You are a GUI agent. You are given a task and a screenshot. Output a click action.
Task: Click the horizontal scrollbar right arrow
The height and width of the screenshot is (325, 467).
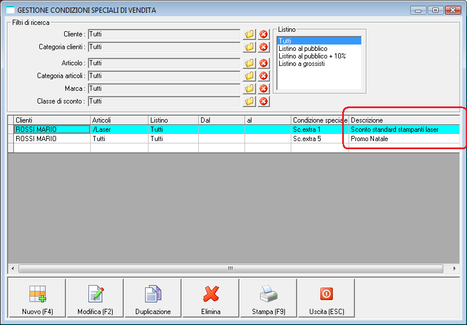coord(454,268)
